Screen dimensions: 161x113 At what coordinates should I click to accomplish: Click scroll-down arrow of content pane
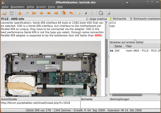coord(106,95)
